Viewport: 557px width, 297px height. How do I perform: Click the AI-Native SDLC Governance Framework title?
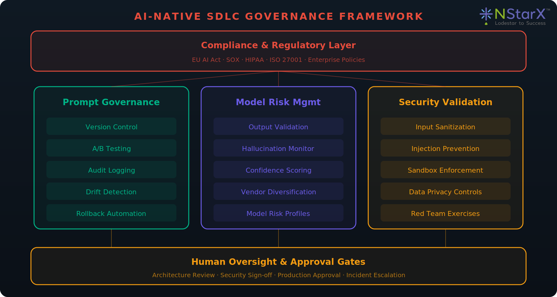point(278,16)
